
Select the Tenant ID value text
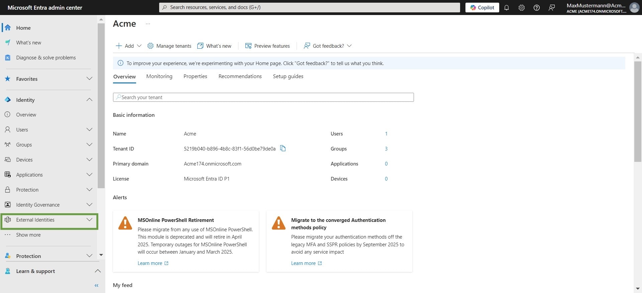point(230,149)
